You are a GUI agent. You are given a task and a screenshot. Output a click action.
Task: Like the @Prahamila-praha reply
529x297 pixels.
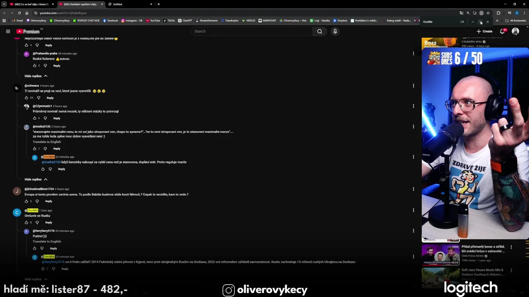tap(35, 66)
